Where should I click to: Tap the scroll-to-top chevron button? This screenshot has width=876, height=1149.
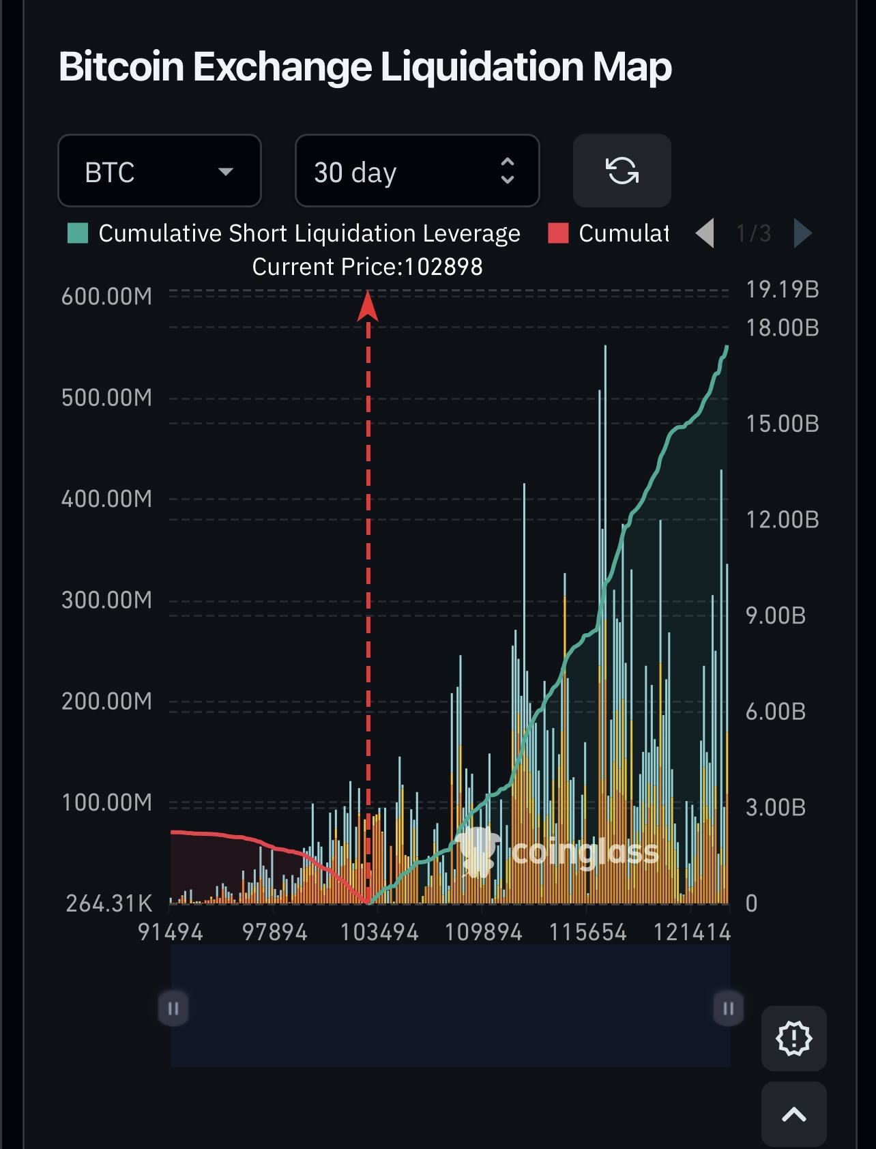(x=793, y=1114)
